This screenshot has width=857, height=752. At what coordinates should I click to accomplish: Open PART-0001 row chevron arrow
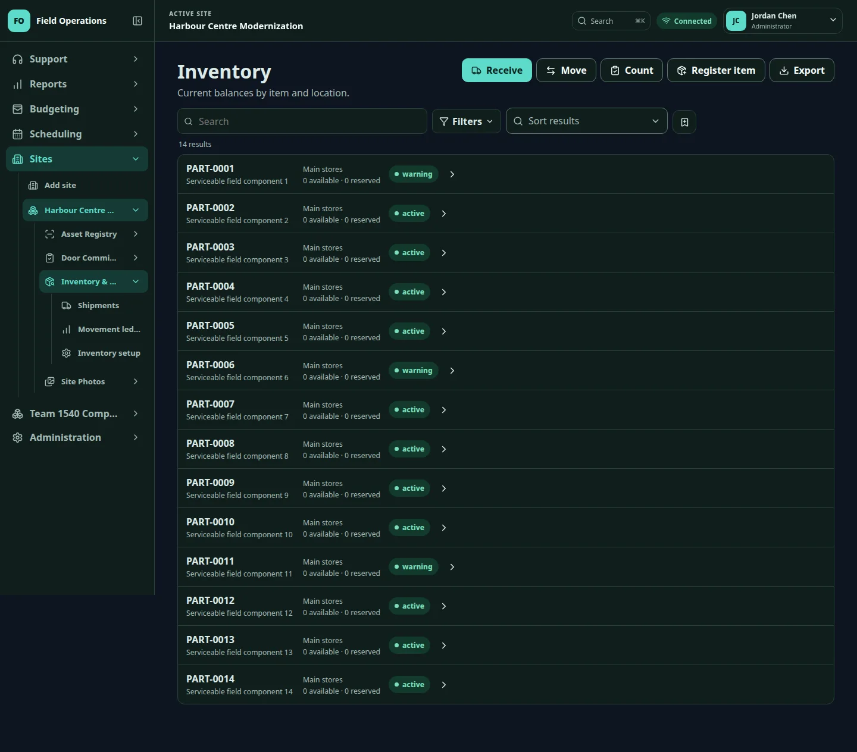[x=452, y=174]
